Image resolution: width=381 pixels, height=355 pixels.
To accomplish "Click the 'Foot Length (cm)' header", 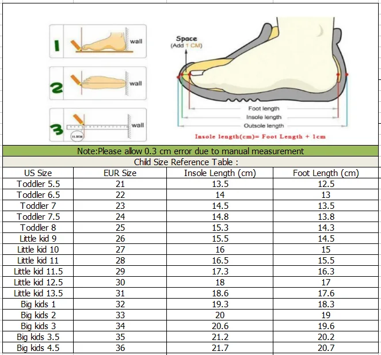I will coord(326,173).
